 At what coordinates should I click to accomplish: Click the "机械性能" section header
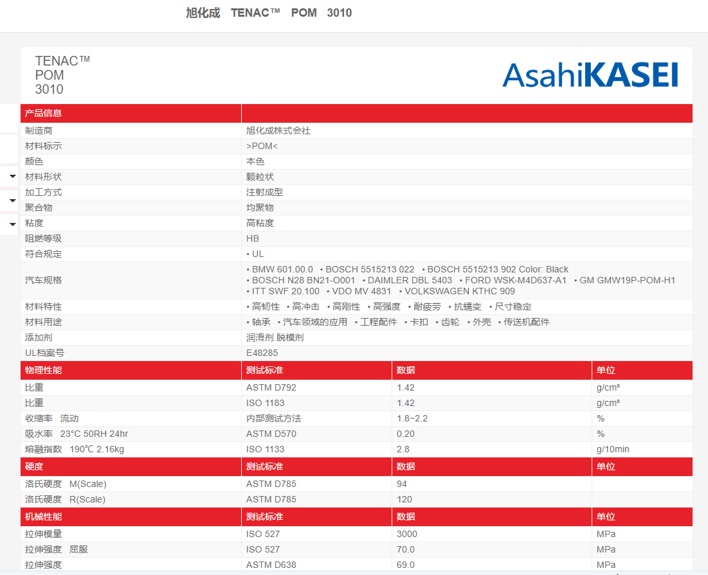point(43,517)
